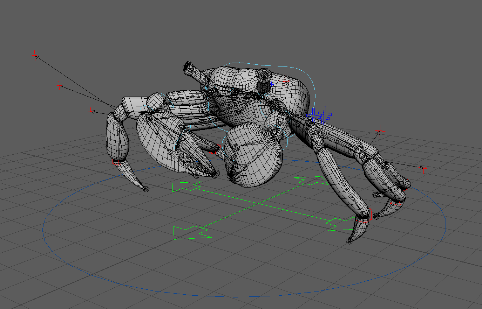This screenshot has width=482, height=309.
Task: Select the upper red cross locator above the right legs
Action: (x=380, y=131)
